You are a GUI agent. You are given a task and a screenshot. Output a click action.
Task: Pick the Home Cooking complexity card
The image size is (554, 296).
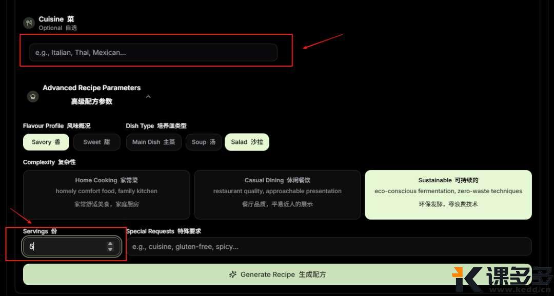(x=106, y=195)
